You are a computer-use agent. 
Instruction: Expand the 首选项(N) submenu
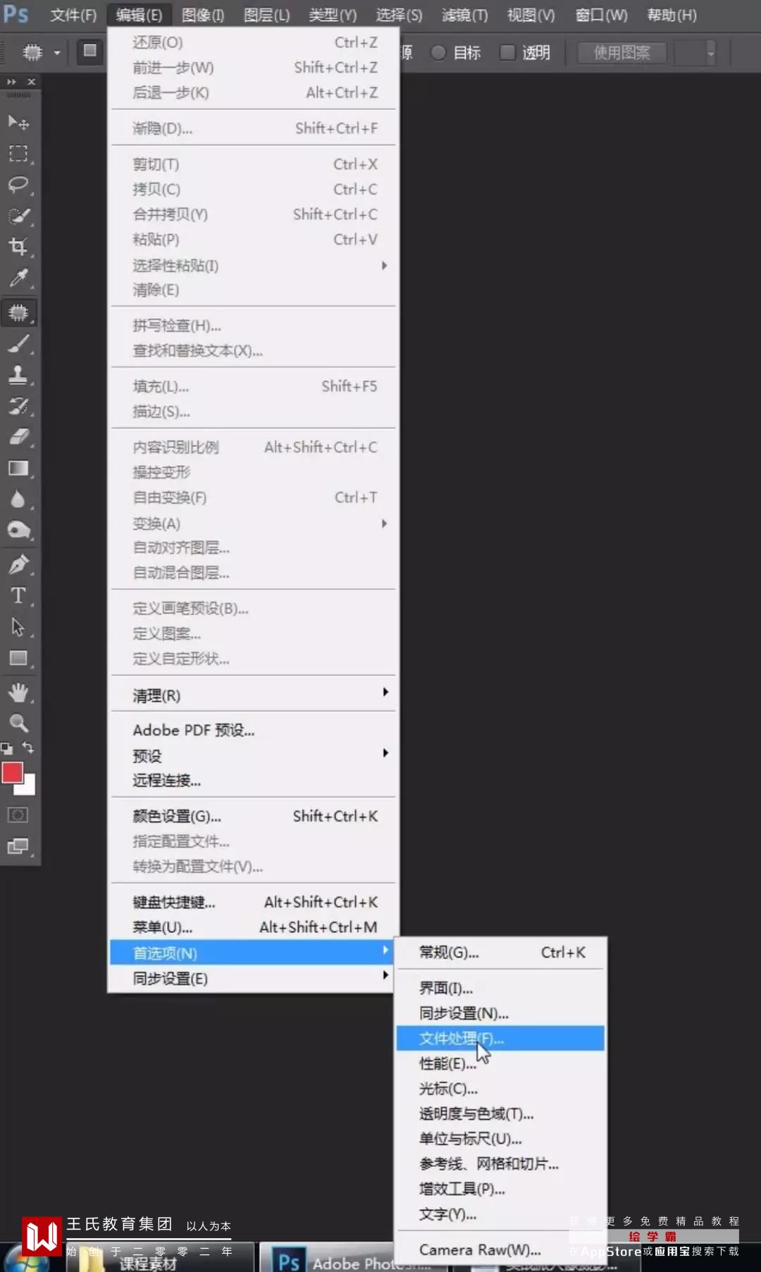pos(252,953)
